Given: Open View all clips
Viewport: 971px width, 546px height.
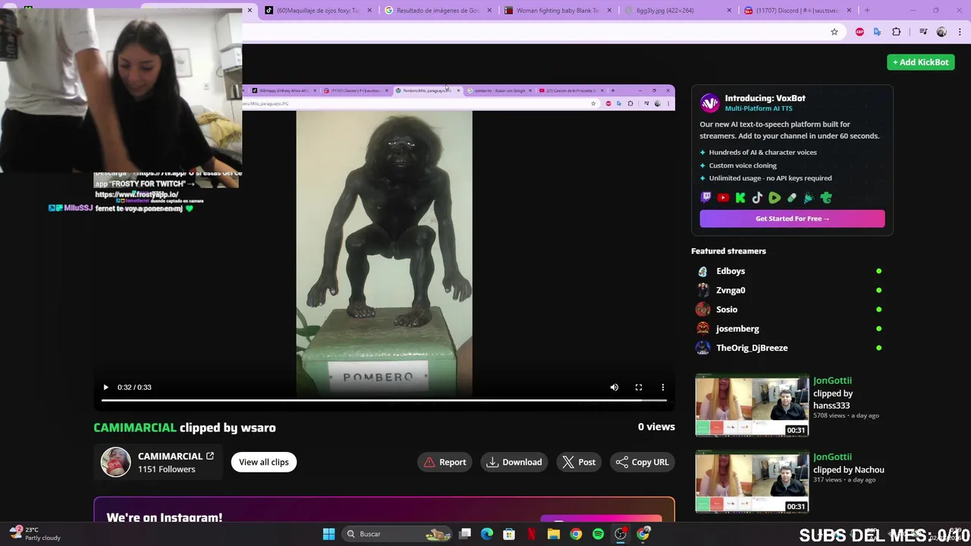Looking at the screenshot, I should (264, 462).
